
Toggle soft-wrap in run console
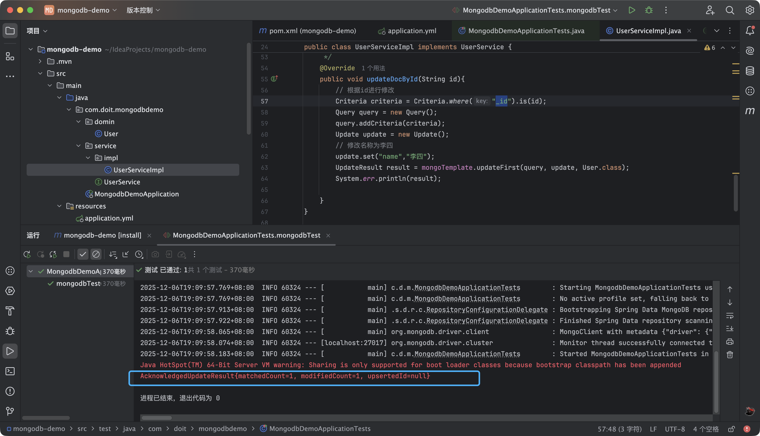(730, 316)
